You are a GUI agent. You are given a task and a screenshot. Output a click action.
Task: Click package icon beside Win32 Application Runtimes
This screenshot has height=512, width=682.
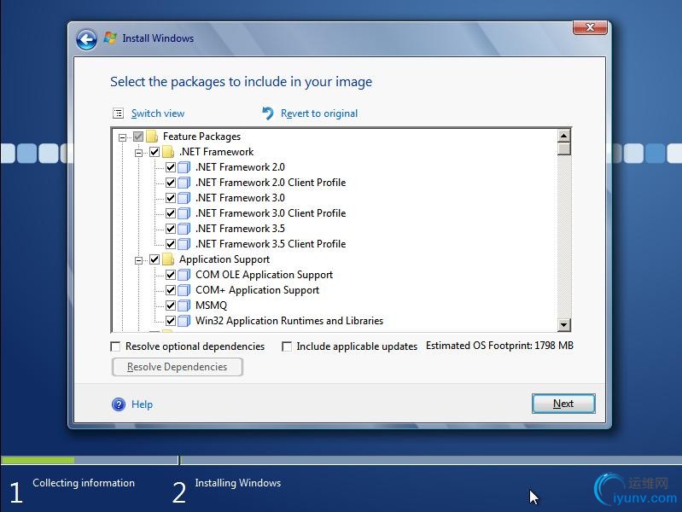(184, 321)
